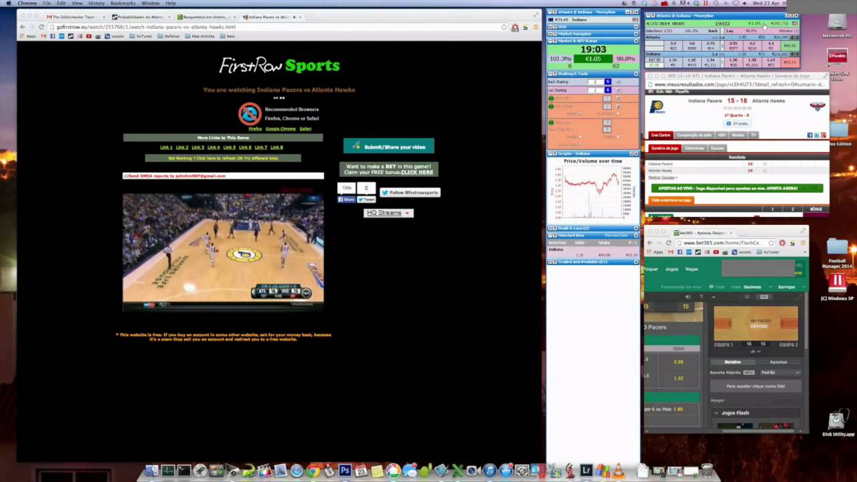Screen dimensions: 857x482
Task: Click the APOSTAS AO VIVO green banner
Action: (x=736, y=188)
